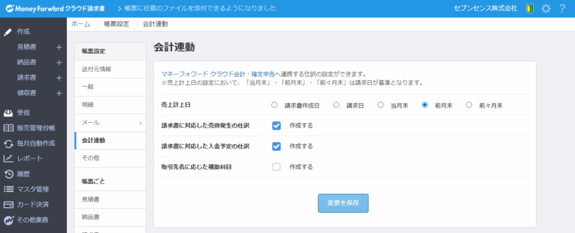Expand the メール submenu arrow
Viewport: 575px width, 233px height.
tap(140, 123)
